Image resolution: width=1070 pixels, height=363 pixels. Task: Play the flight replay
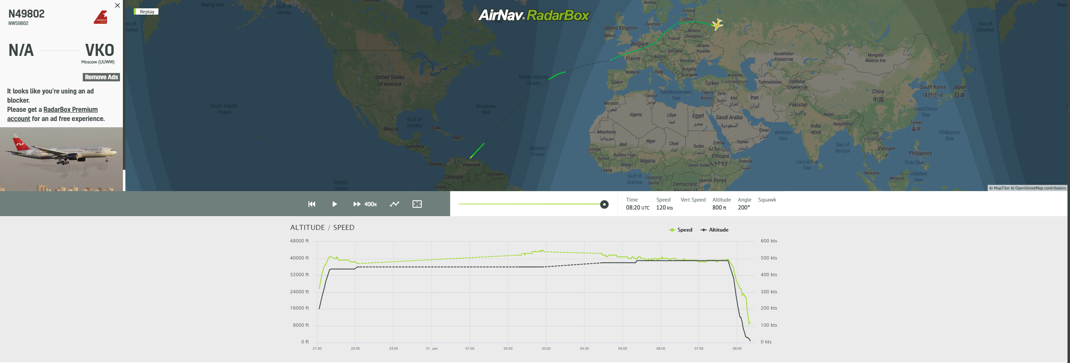click(x=335, y=204)
